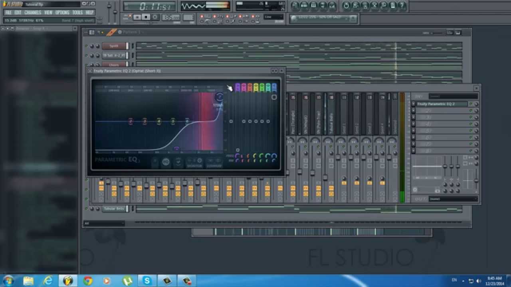Click the orange band 3 type icon in EQ
The width and height of the screenshot is (511, 287).
tap(250, 87)
